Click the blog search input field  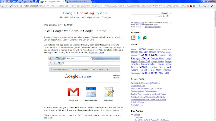[x=145, y=13]
